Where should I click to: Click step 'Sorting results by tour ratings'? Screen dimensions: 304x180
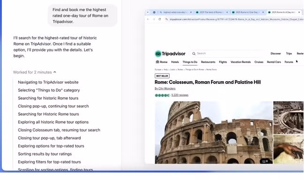(x=45, y=154)
